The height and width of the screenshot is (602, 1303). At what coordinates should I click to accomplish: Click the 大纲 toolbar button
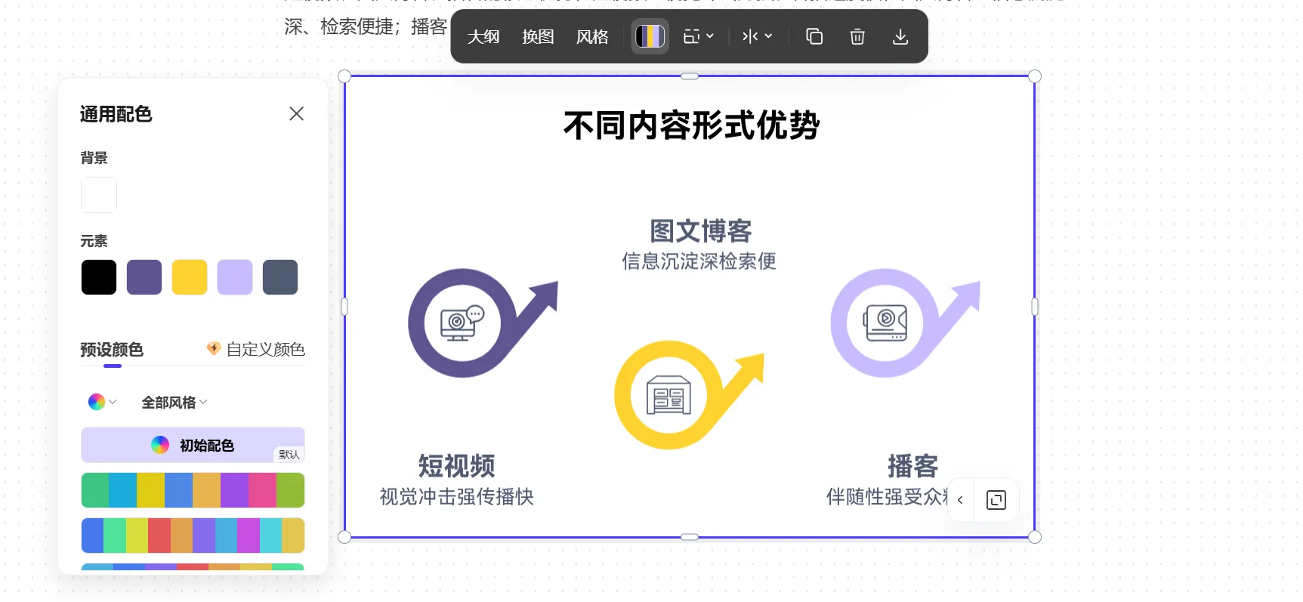[483, 36]
